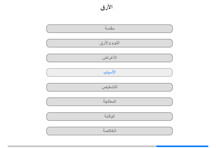
Task: Jump to the الخلاصة summary section
Action: click(110, 131)
